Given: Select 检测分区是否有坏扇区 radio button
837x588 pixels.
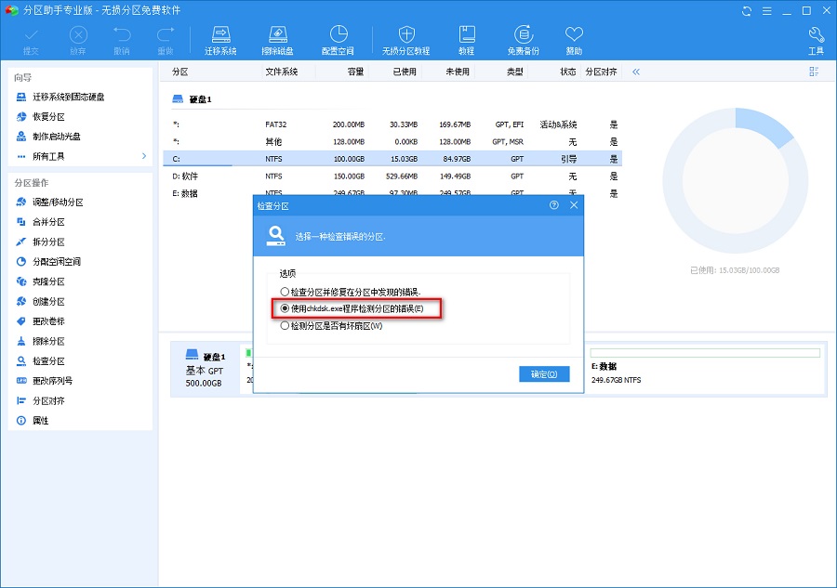Looking at the screenshot, I should coord(286,326).
